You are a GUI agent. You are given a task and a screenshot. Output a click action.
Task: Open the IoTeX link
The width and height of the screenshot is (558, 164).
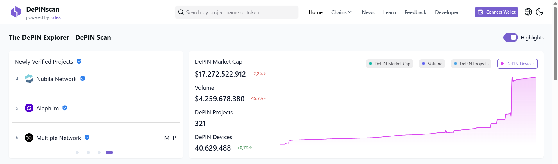pyautogui.click(x=56, y=17)
